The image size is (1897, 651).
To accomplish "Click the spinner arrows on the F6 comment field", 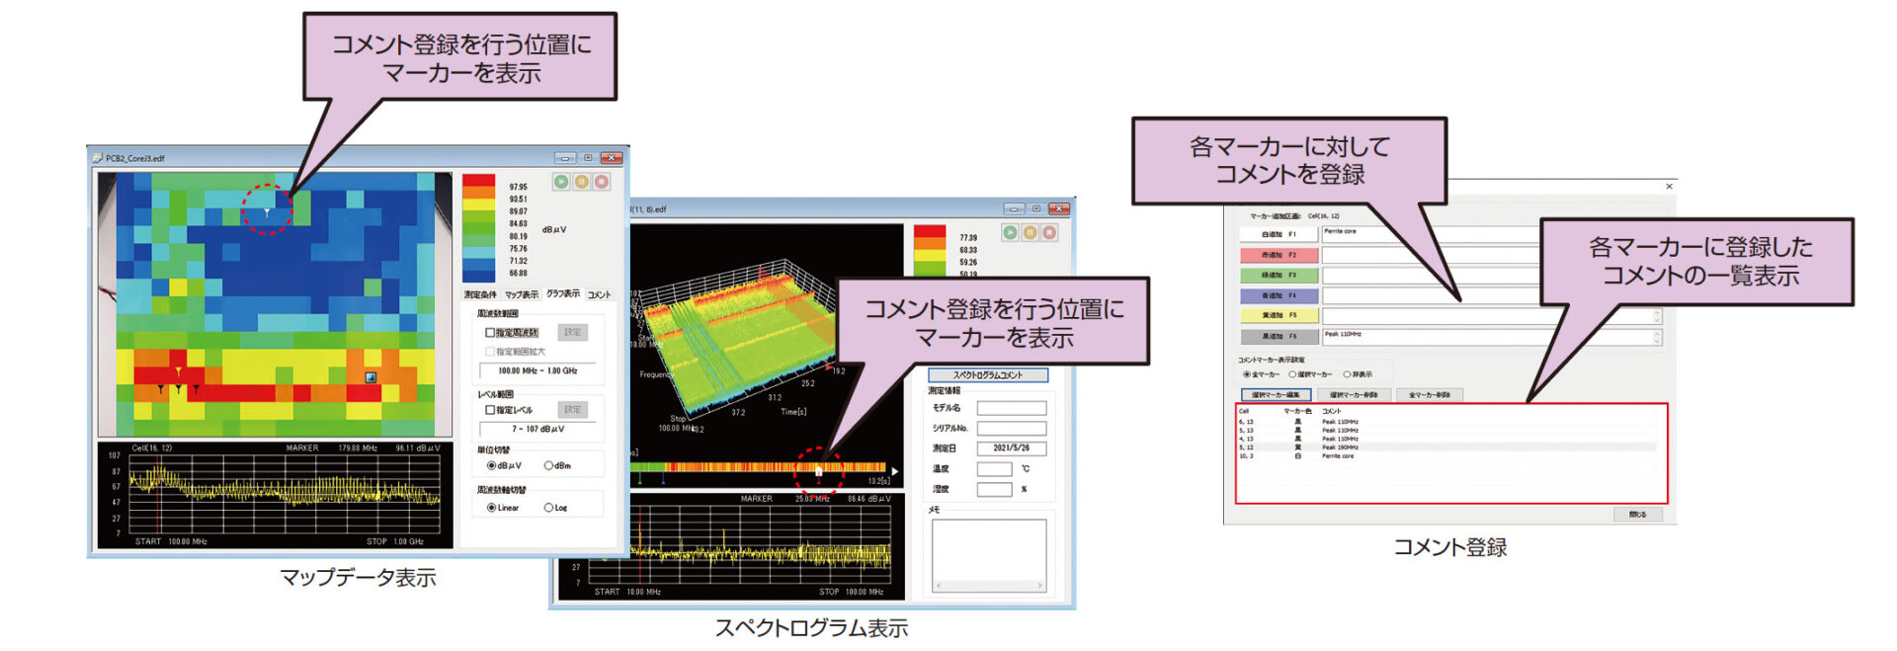I will click(x=1657, y=337).
